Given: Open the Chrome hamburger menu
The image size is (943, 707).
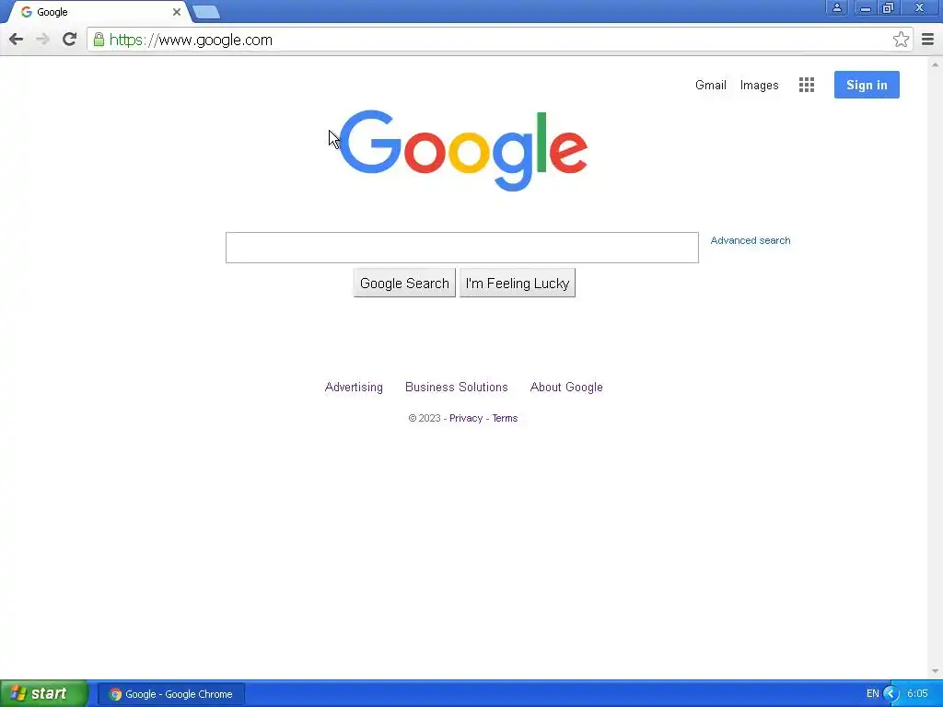Looking at the screenshot, I should click(928, 40).
